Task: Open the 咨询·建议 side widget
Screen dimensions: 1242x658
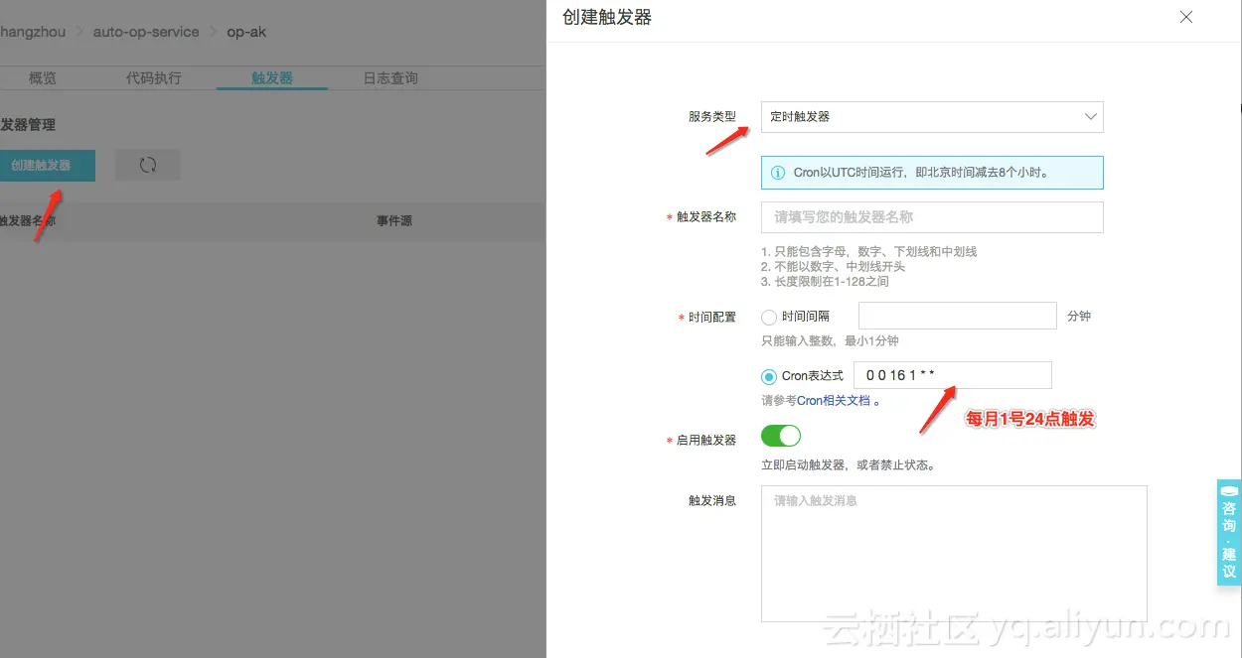Action: point(1229,533)
